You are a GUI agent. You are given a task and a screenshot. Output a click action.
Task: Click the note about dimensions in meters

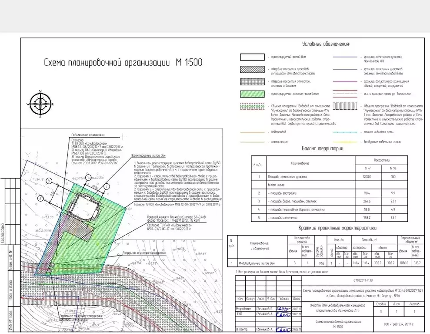click(x=282, y=272)
